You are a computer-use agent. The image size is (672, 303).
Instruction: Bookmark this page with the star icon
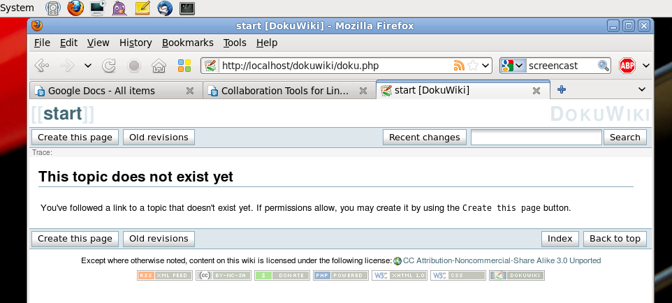point(473,66)
